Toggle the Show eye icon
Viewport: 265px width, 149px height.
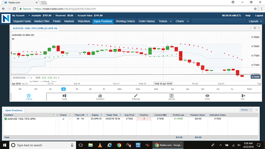coord(207,96)
